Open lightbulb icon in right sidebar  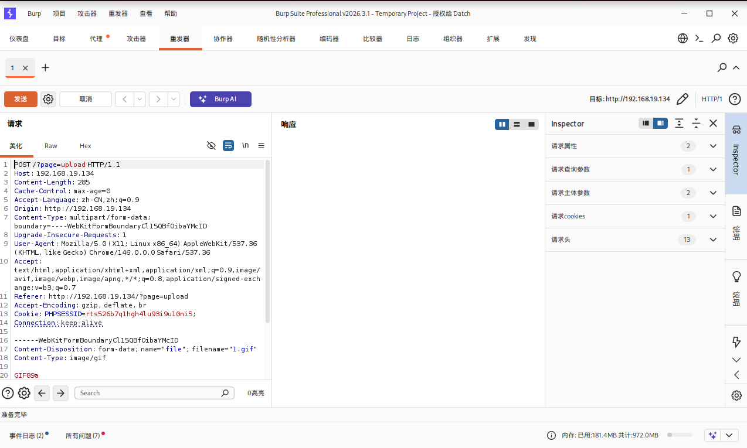(736, 276)
